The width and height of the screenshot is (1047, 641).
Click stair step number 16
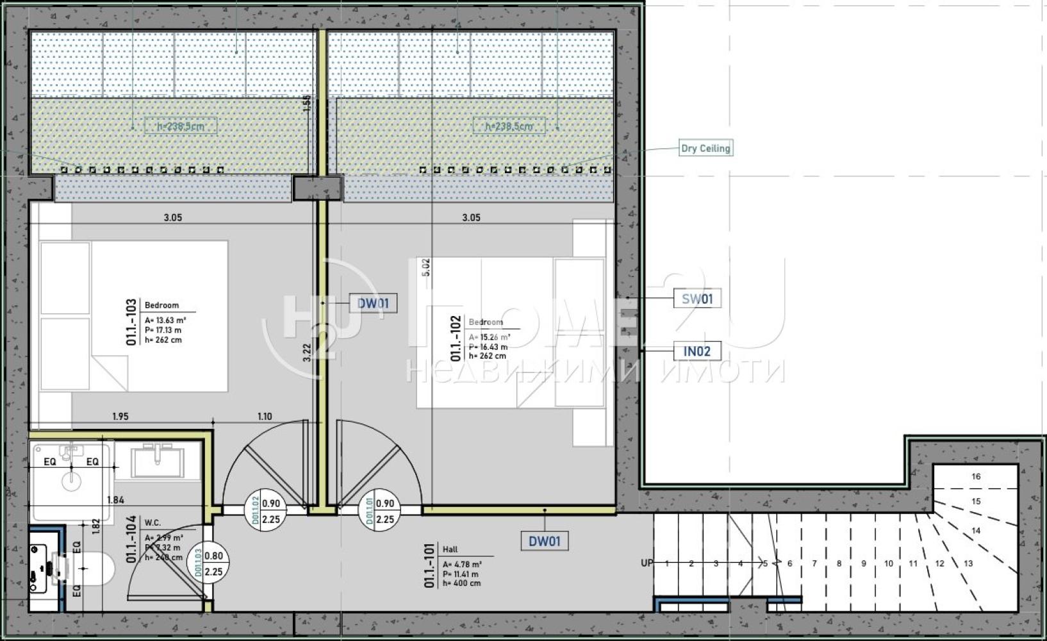coord(976,476)
